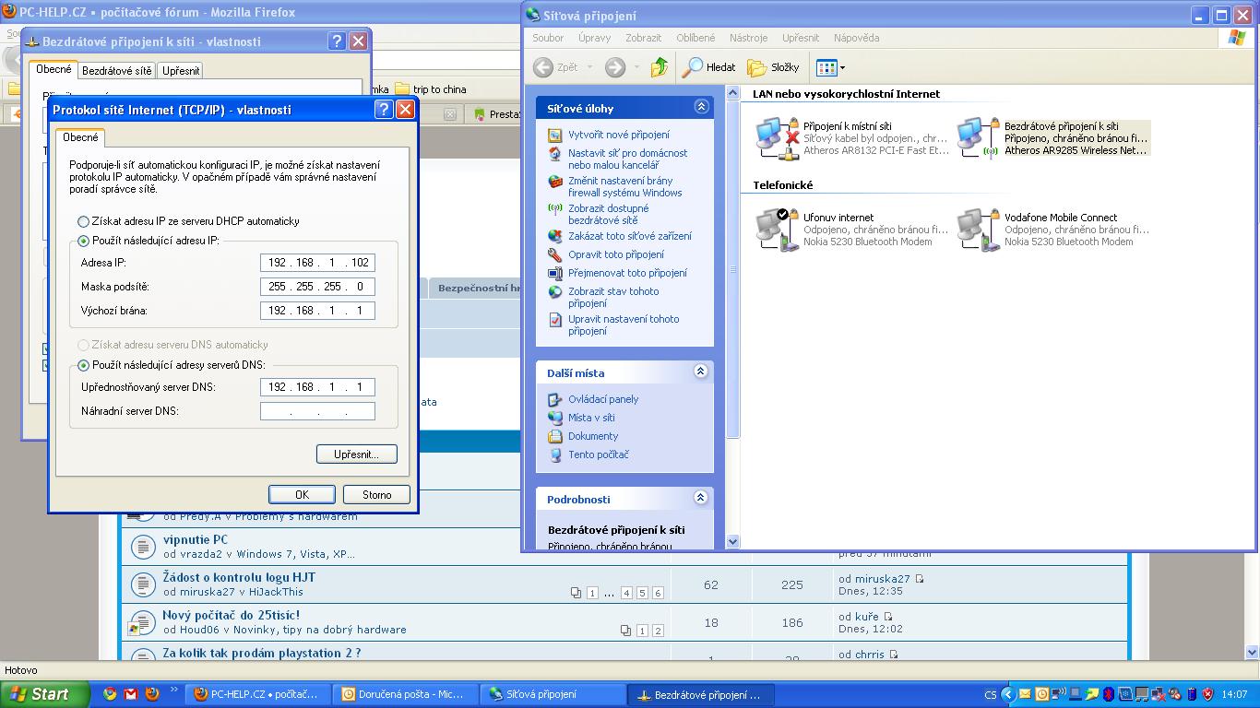Open the views dropdown in toolbar

pyautogui.click(x=830, y=67)
